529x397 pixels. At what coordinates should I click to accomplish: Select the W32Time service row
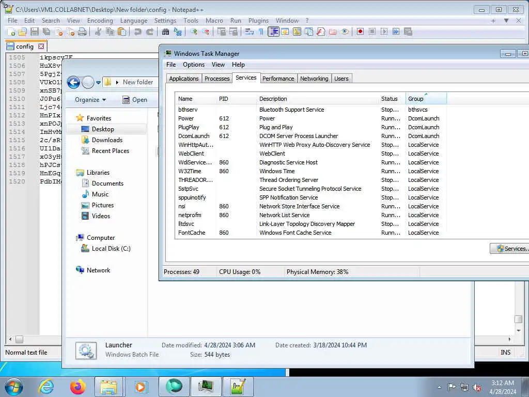click(310, 171)
